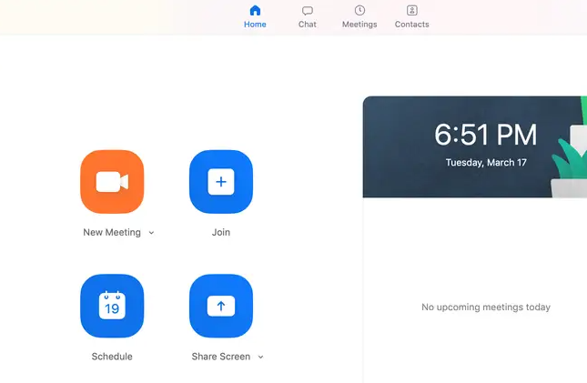Click the "New Meeting" label
587x383 pixels.
tap(112, 233)
